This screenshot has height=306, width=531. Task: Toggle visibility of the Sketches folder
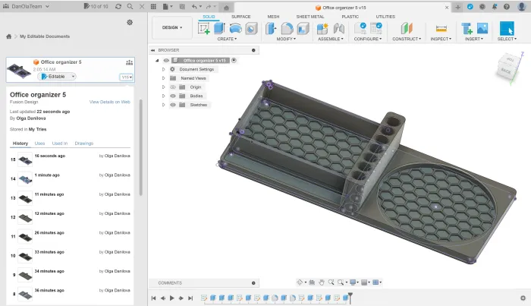click(x=173, y=105)
